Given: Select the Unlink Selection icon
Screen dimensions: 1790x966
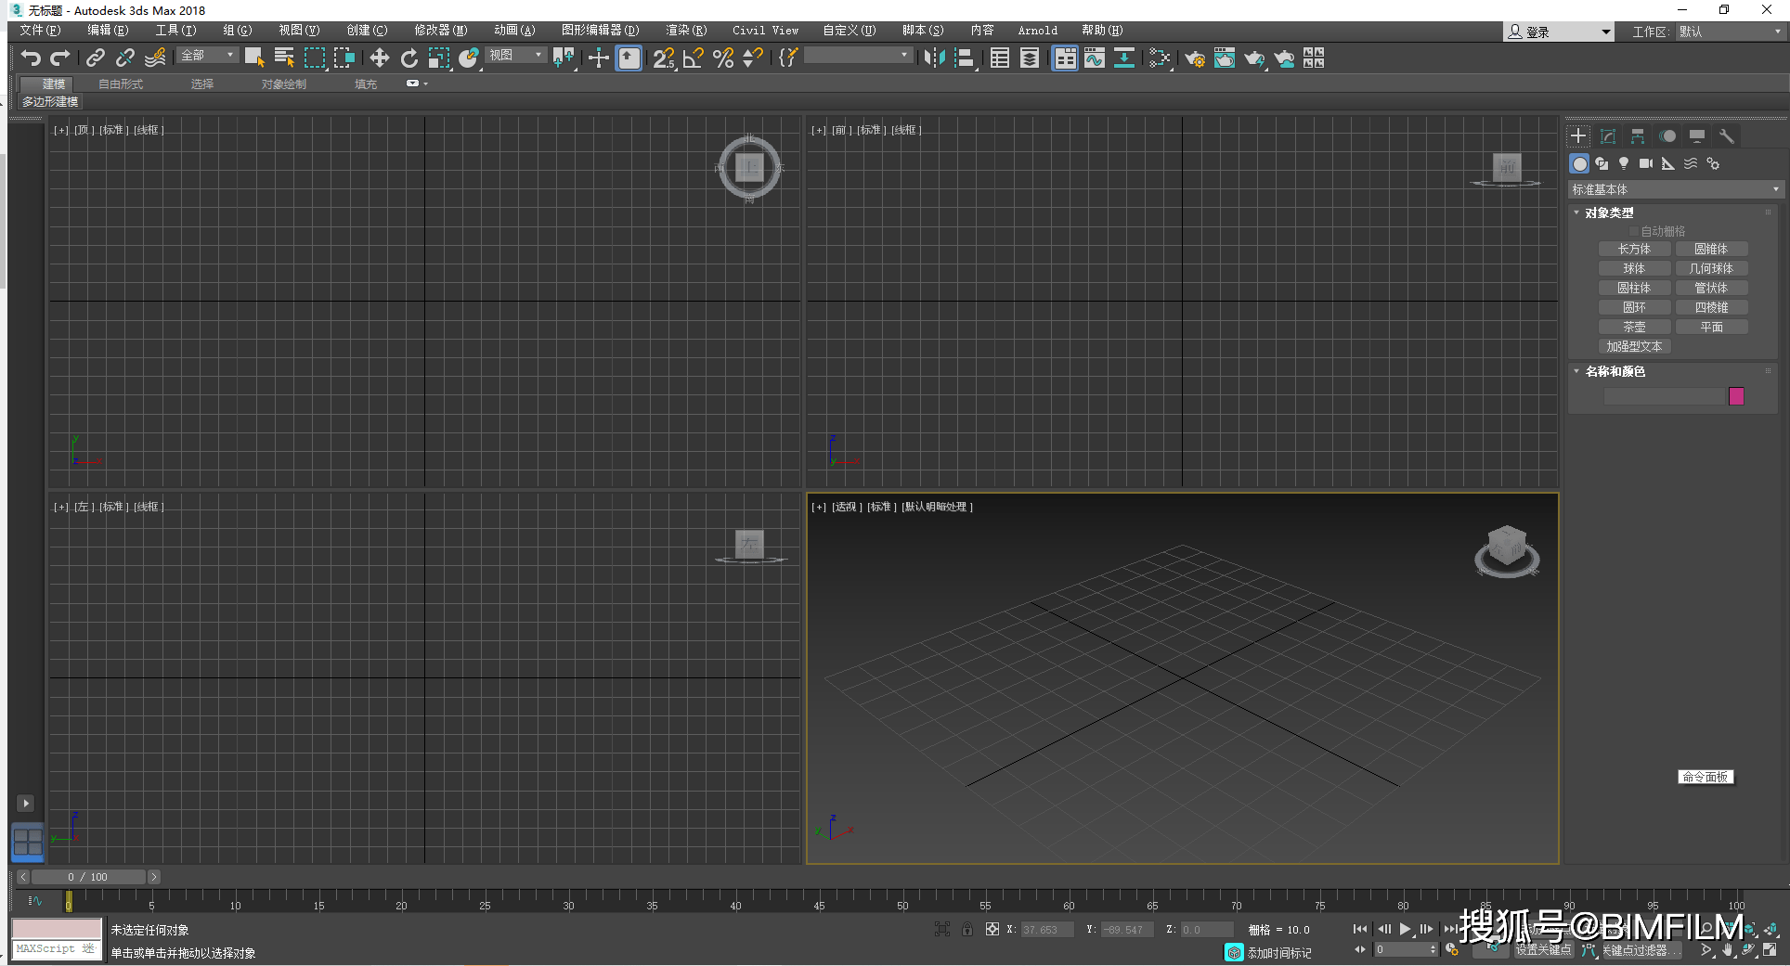Looking at the screenshot, I should pos(124,58).
